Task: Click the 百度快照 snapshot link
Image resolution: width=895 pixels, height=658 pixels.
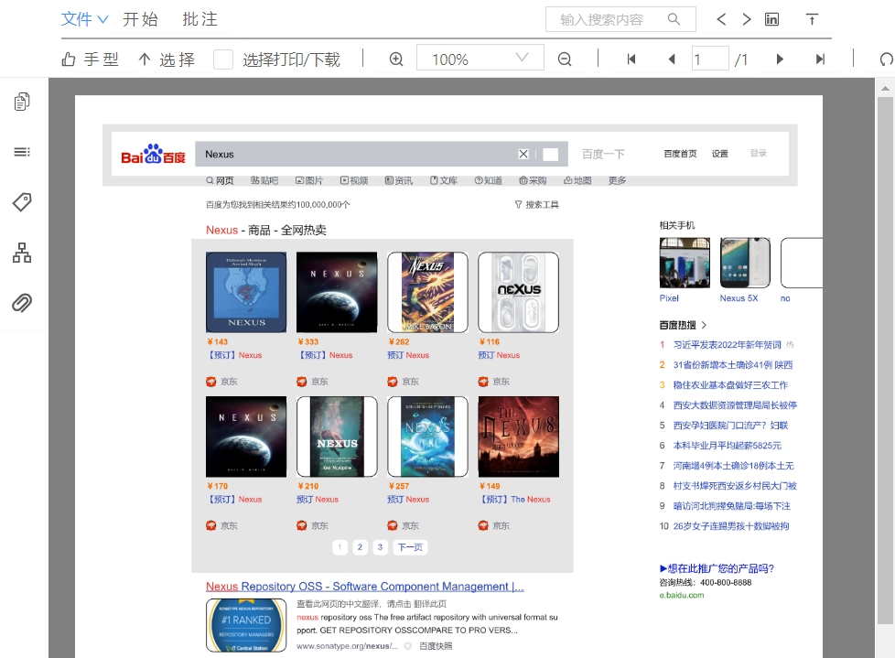Action: tap(436, 646)
